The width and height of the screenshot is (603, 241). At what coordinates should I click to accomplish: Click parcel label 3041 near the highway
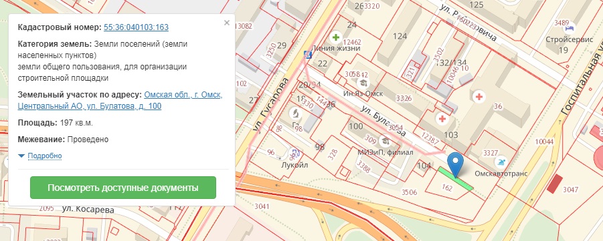pos(262,206)
